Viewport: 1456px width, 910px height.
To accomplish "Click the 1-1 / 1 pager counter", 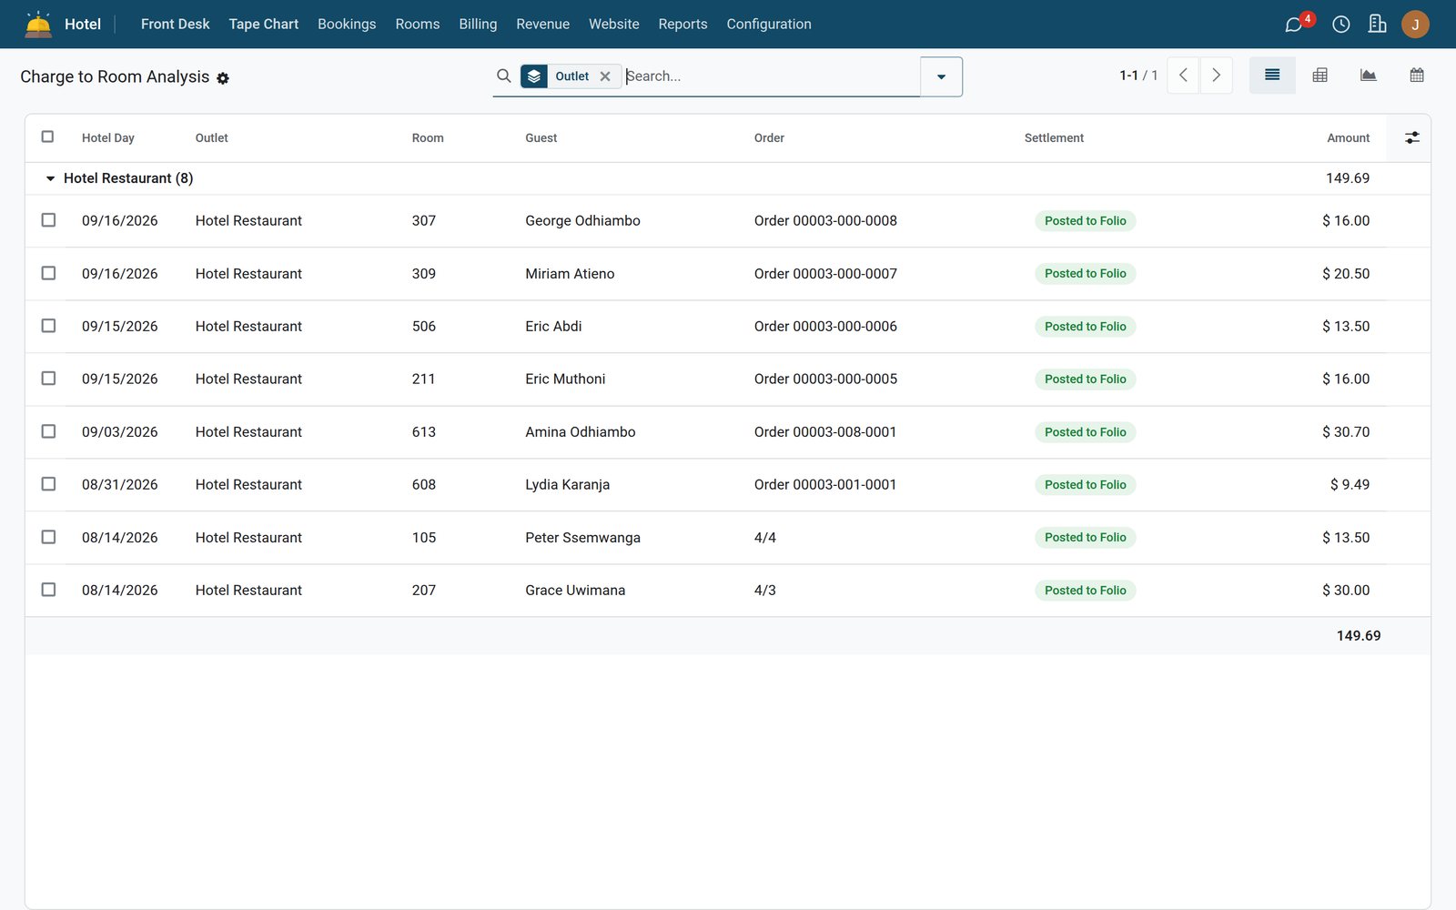I will [1138, 76].
